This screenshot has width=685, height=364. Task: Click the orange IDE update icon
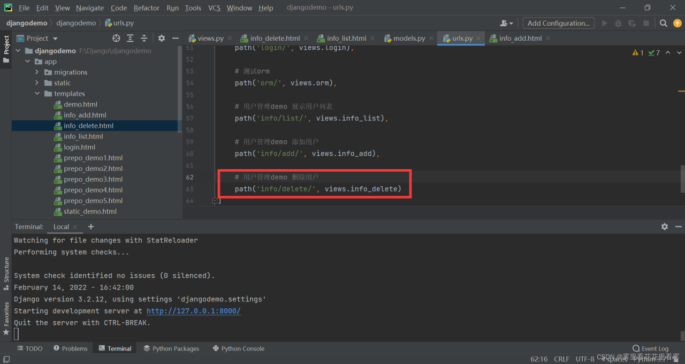click(677, 23)
